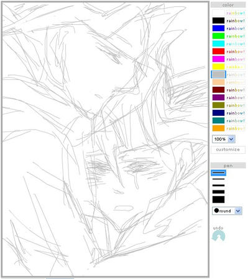Choose the magenta color swatch
248x279 pixels.
click(218, 59)
